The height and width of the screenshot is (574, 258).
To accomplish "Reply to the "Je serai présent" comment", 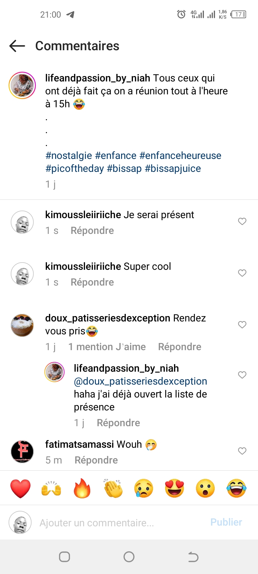I will [x=92, y=231].
